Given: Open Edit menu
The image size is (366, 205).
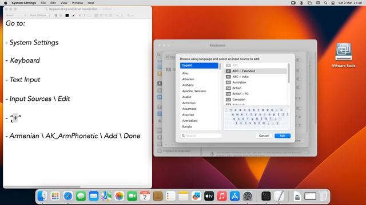Looking at the screenshot, I should click(x=53, y=3).
